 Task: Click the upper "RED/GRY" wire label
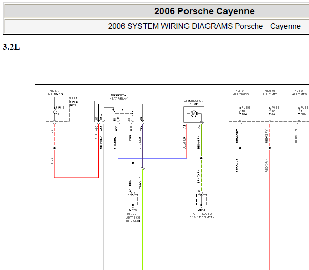[266, 136]
